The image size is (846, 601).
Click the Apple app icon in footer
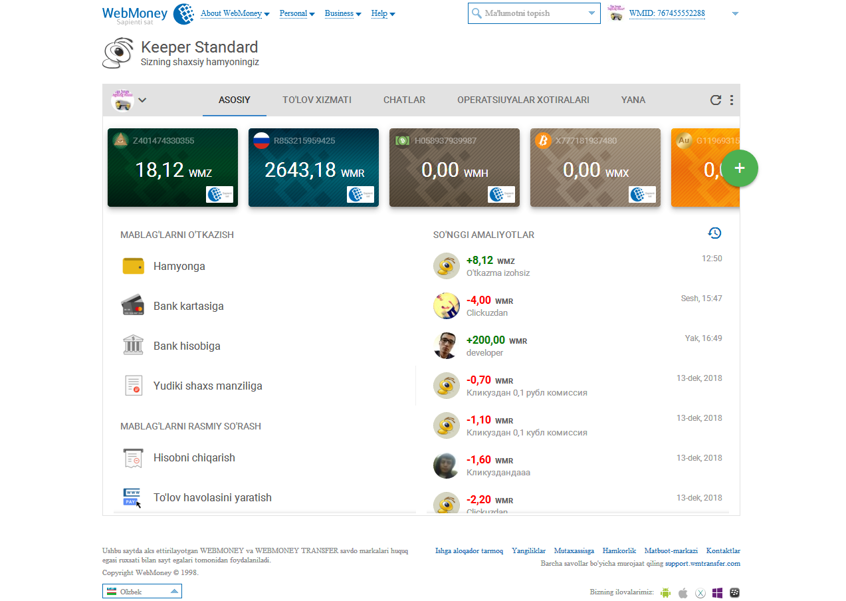(x=683, y=592)
